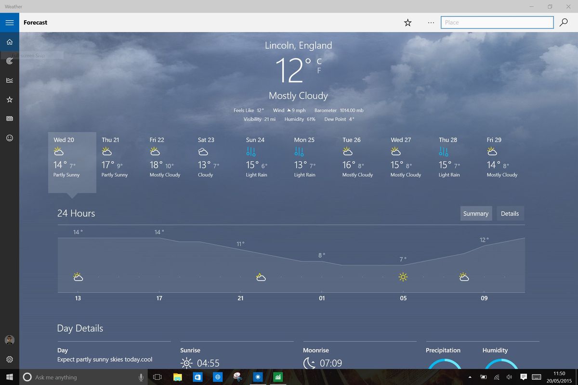Open the See More ellipsis menu
This screenshot has height=385, width=578.
tap(431, 22)
